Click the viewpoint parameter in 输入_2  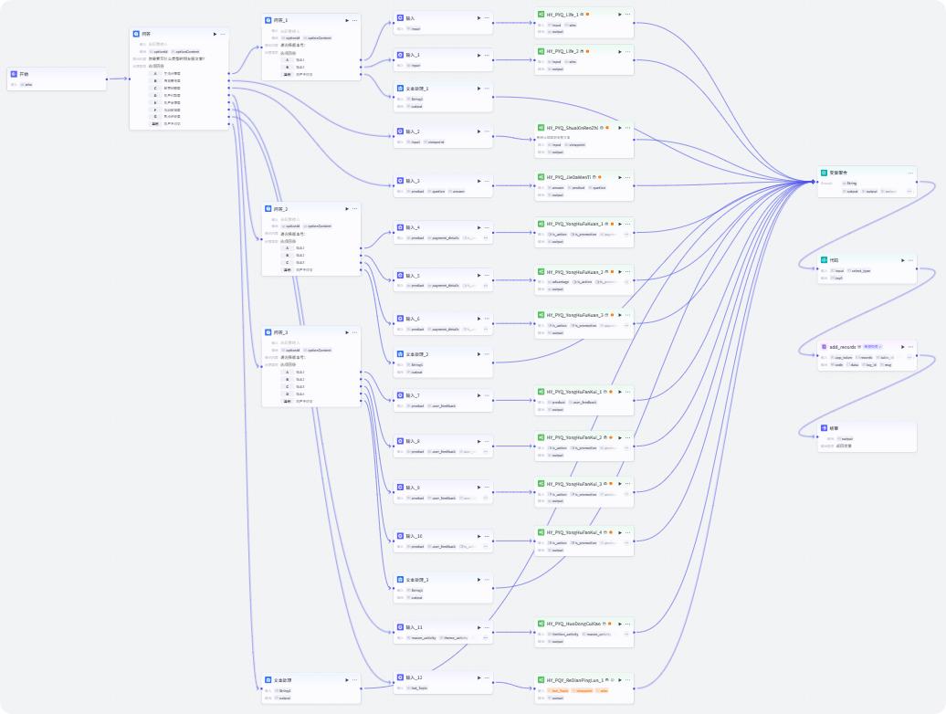click(435, 142)
